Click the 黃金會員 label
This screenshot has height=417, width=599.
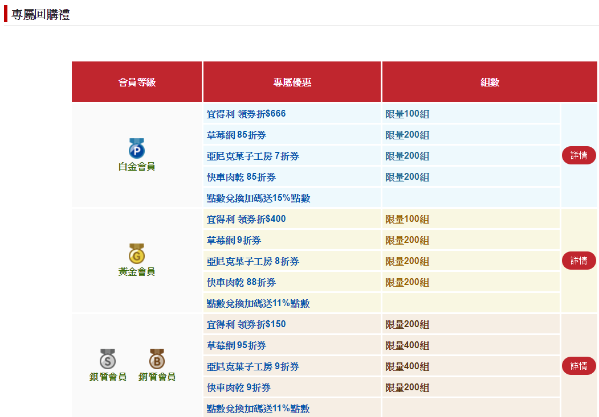(137, 272)
